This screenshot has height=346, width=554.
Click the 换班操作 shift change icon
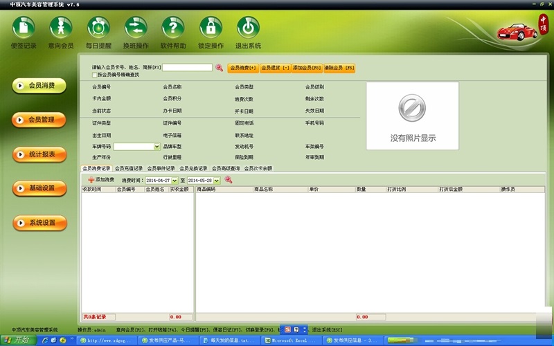coord(136,28)
